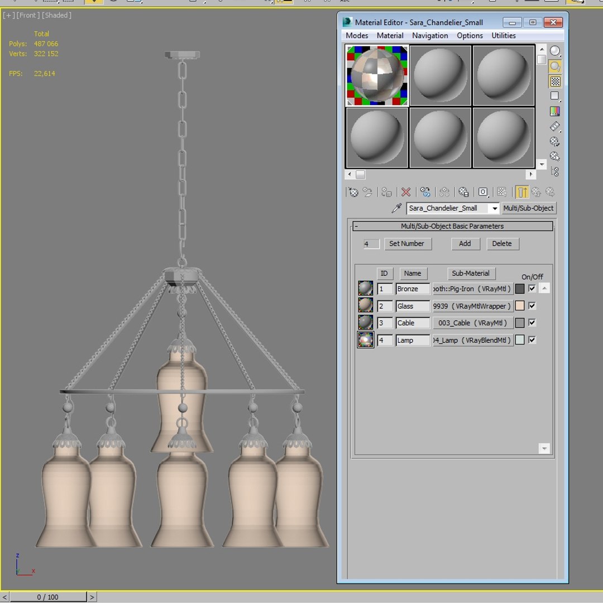Click the Set Number button
This screenshot has height=603, width=603.
click(x=408, y=244)
